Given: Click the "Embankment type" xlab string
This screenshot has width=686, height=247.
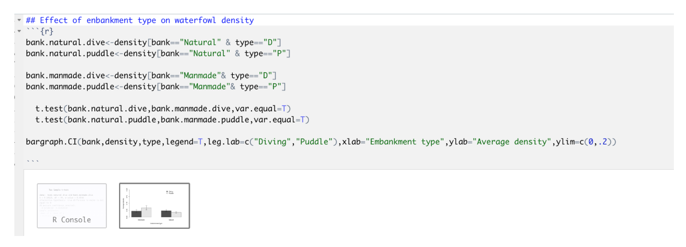Looking at the screenshot, I should coord(402,142).
